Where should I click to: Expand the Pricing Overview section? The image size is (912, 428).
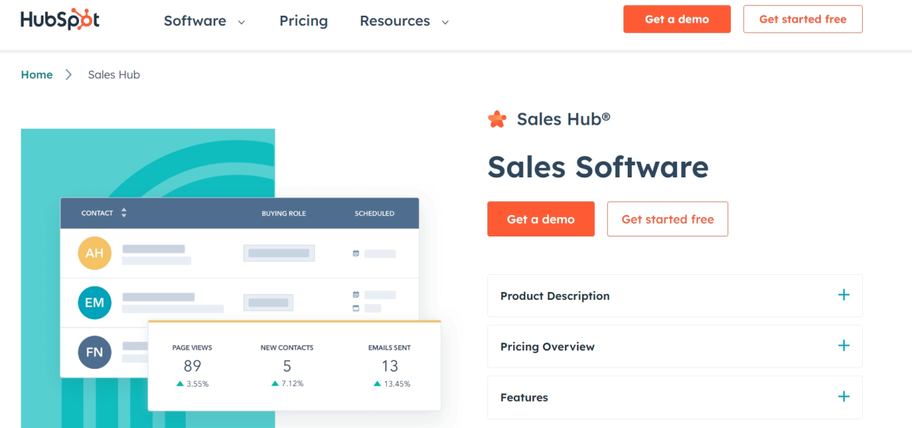coord(844,345)
